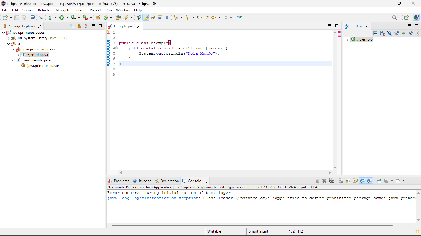Switch to the Problems tab
421x236 pixels.
coord(118,181)
